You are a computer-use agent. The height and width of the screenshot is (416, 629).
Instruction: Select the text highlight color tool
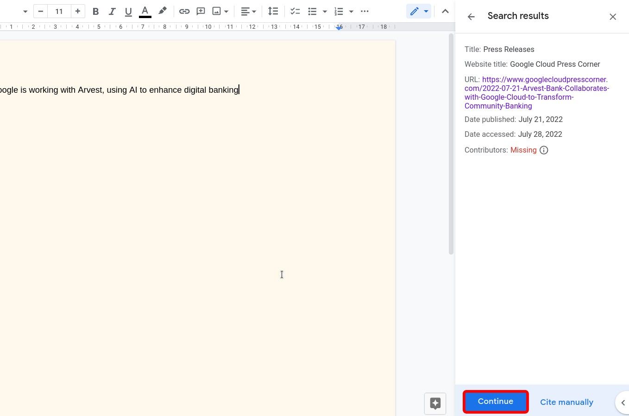point(163,11)
